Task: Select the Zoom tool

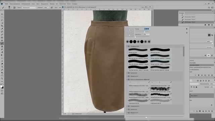Action: coord(2,79)
